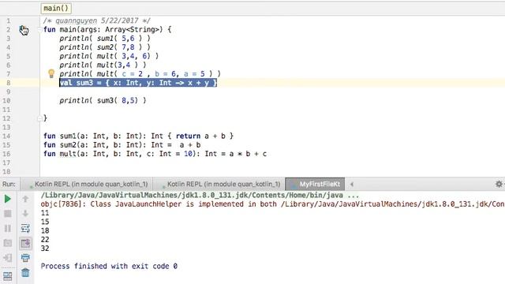The width and height of the screenshot is (505, 284).
Task: Click 'fun sum1' declaration on line 14
Action: pos(139,136)
